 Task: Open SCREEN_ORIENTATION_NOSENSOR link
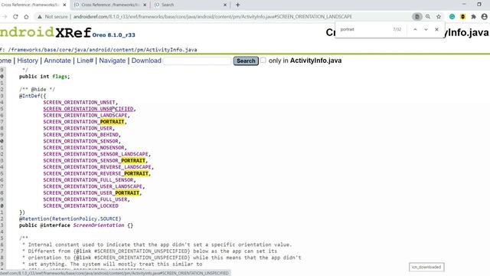(83, 148)
